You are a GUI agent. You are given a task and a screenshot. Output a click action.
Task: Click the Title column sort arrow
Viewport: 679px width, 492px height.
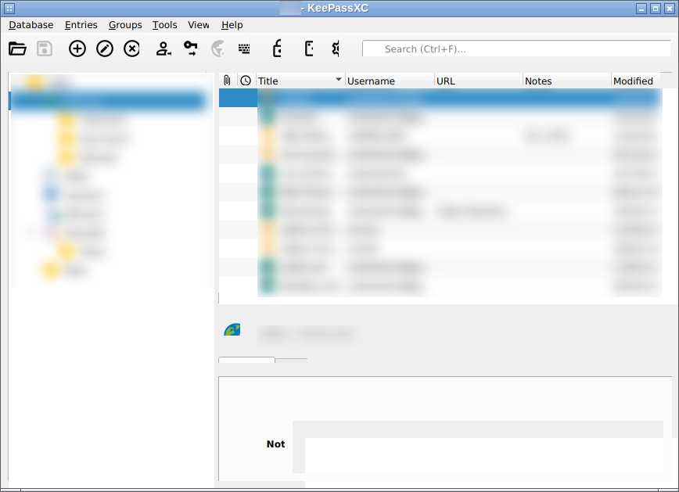tap(338, 80)
